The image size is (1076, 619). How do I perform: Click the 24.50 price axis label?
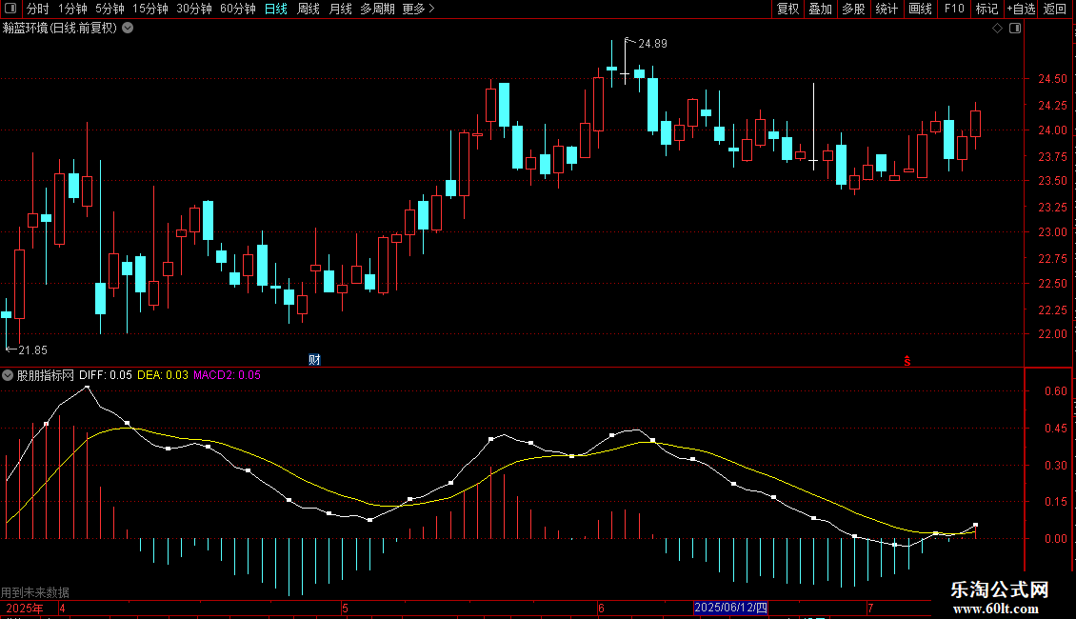tap(1052, 80)
